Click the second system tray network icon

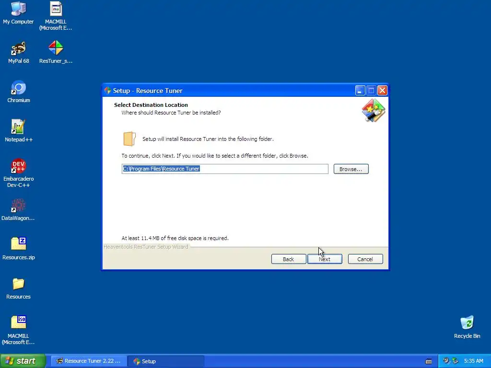pyautogui.click(x=456, y=361)
